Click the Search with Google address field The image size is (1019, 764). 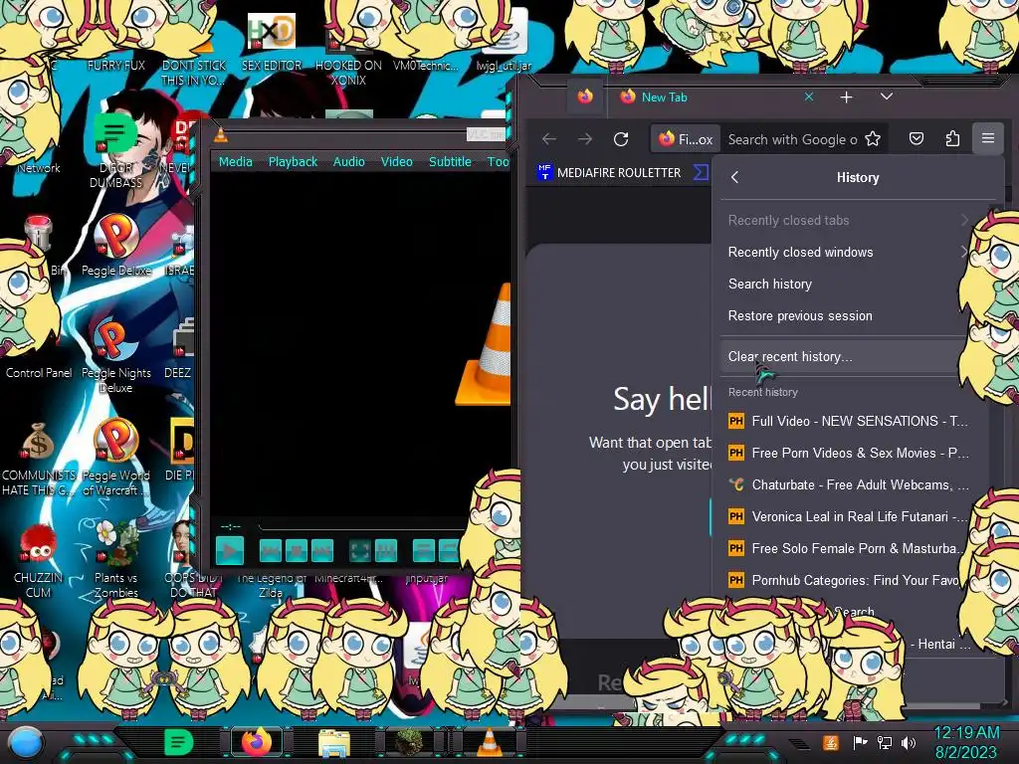[793, 139]
